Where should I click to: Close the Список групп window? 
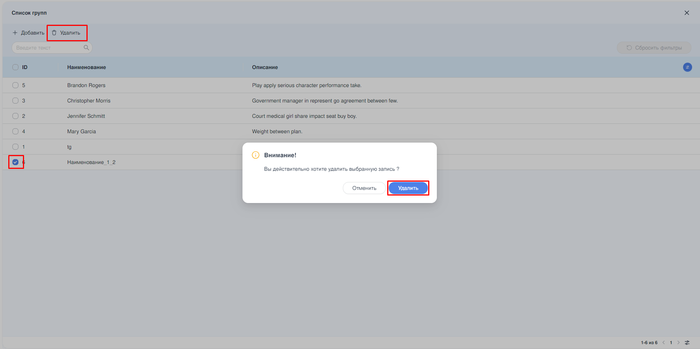coord(686,13)
